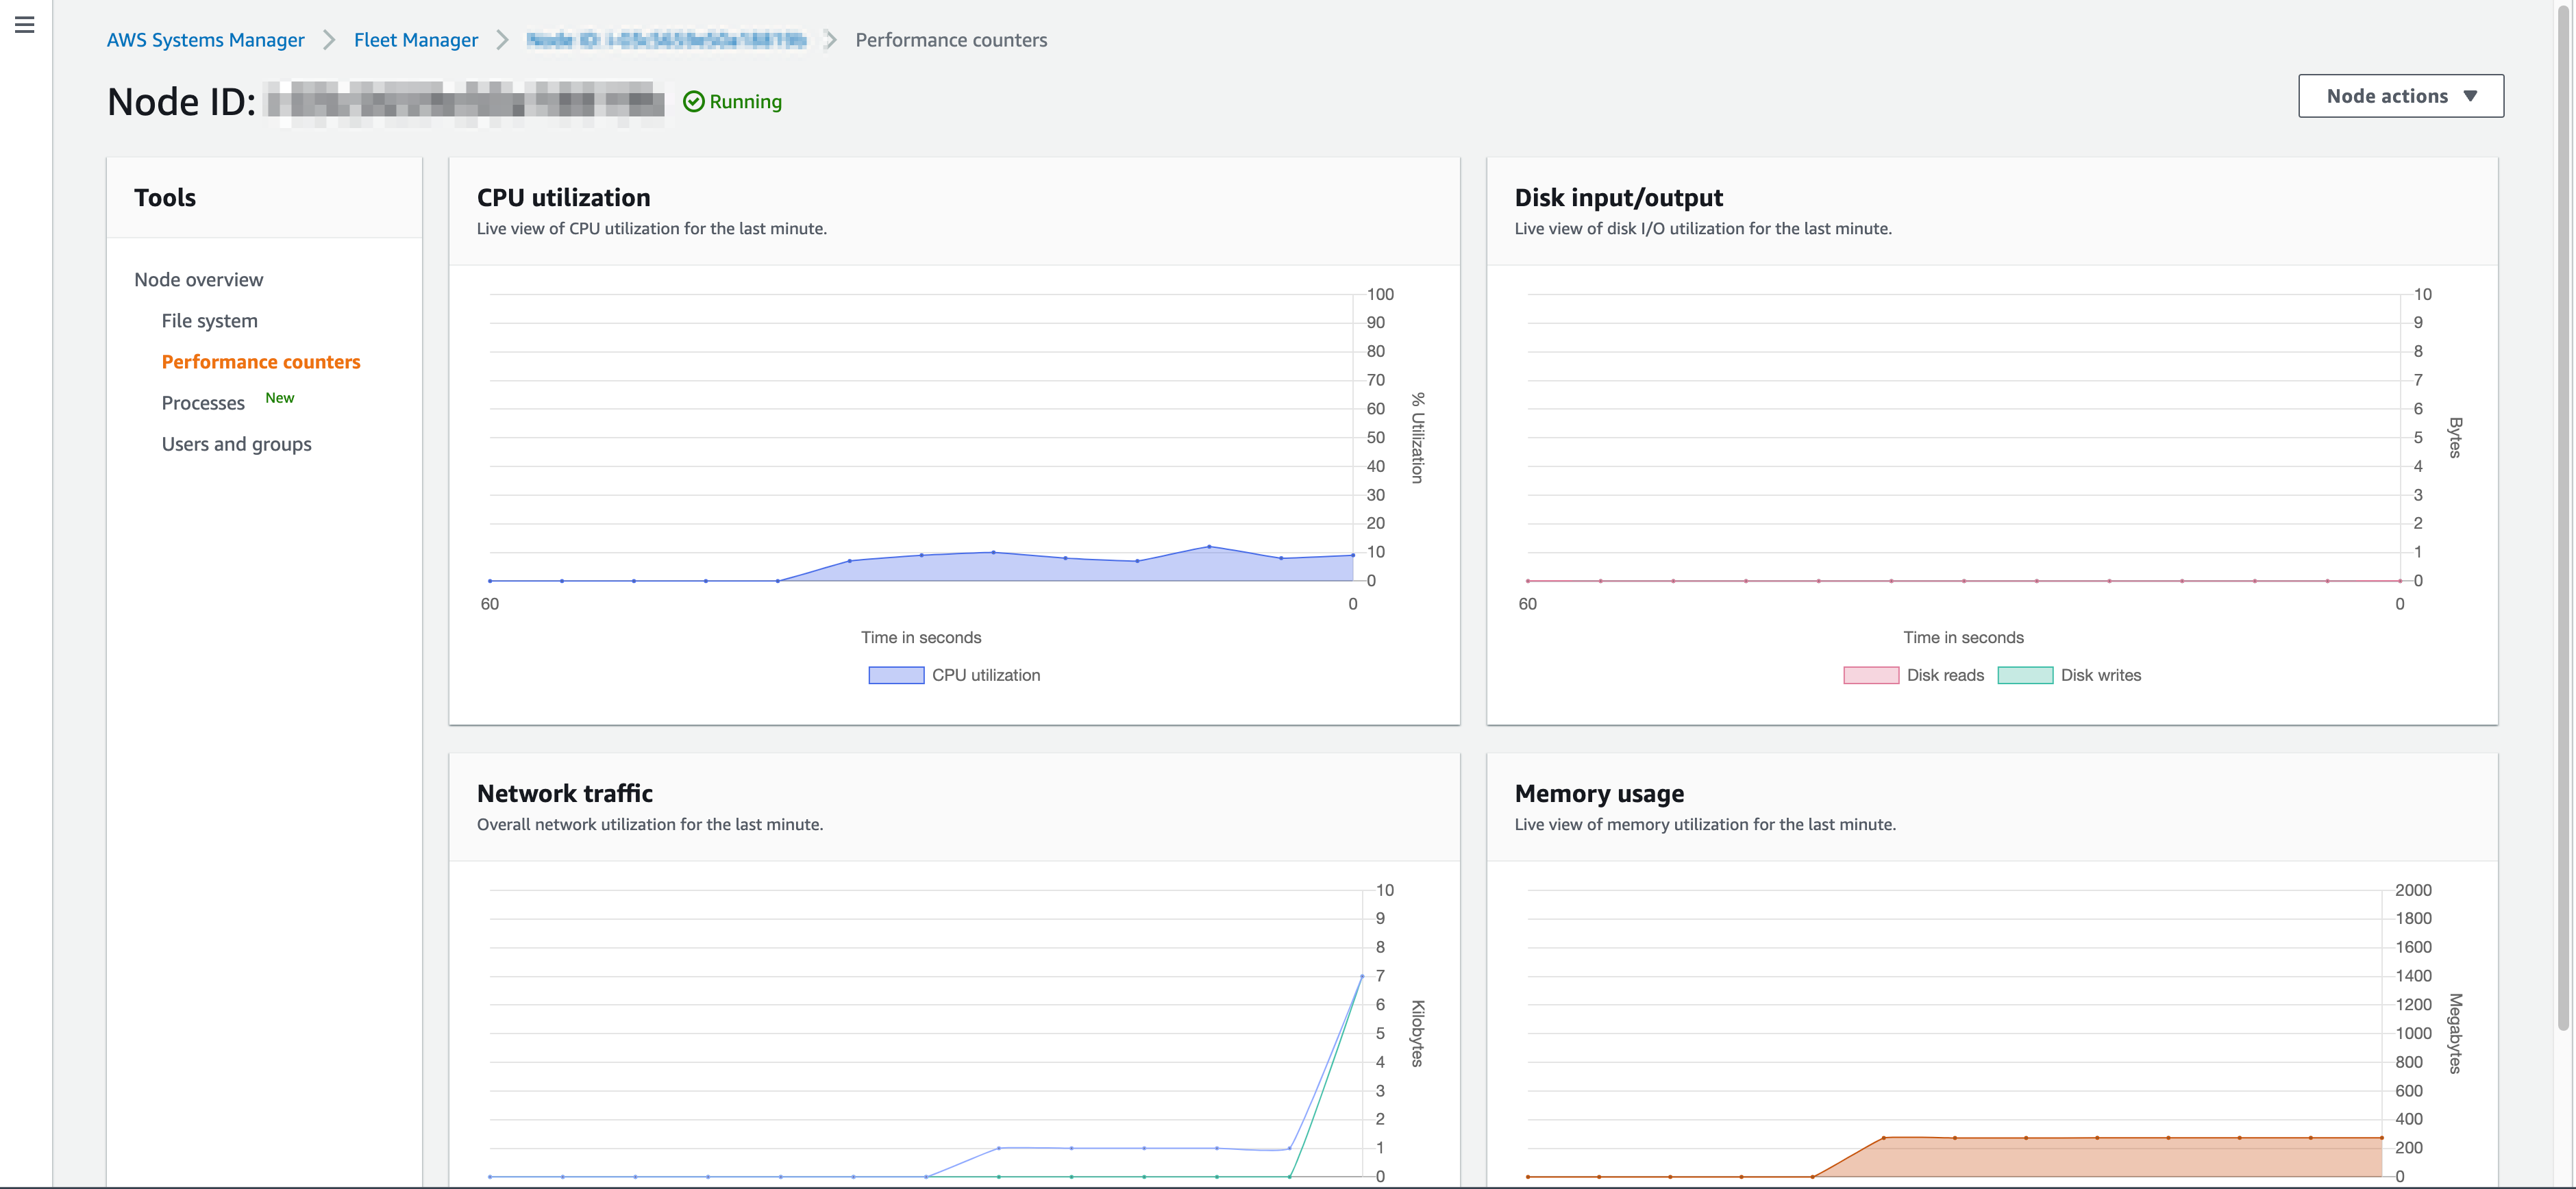This screenshot has width=2576, height=1189.
Task: Click latest CPU utilization data point
Action: [x=1352, y=555]
